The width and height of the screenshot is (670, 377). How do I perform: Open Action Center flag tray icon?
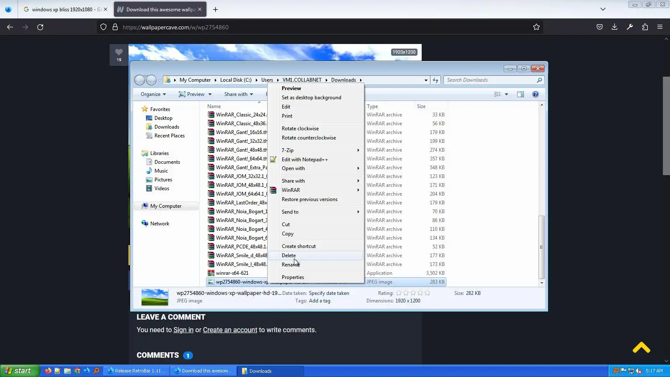click(x=624, y=371)
